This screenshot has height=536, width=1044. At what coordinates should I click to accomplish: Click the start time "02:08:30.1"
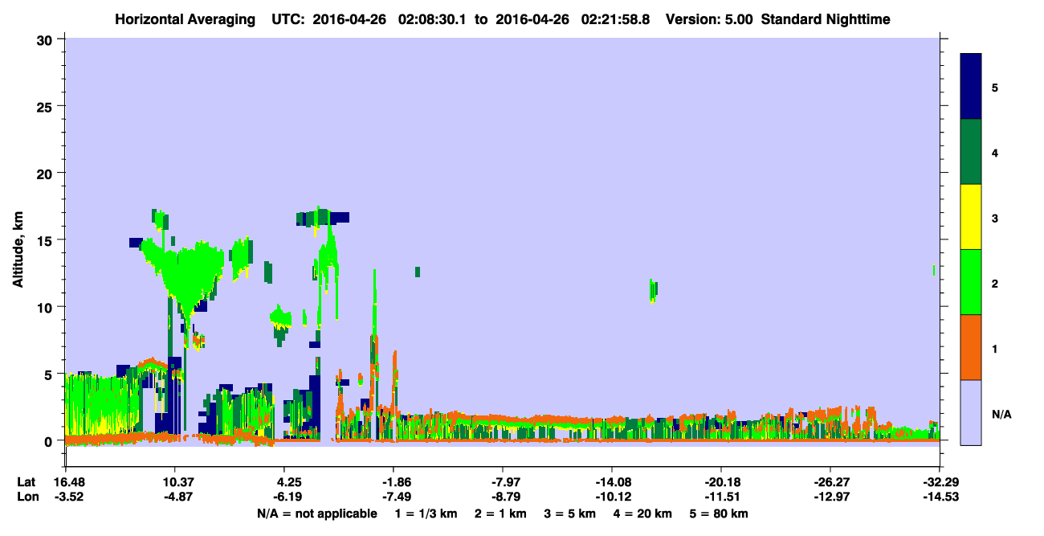433,19
